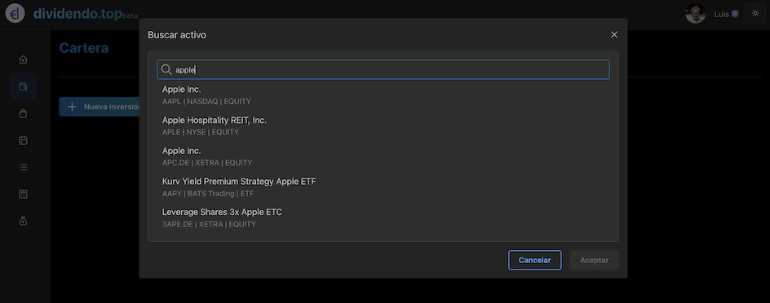The width and height of the screenshot is (770, 303).
Task: Select Kurv Yield Premium Strategy Apple ETF
Action: [x=383, y=187]
